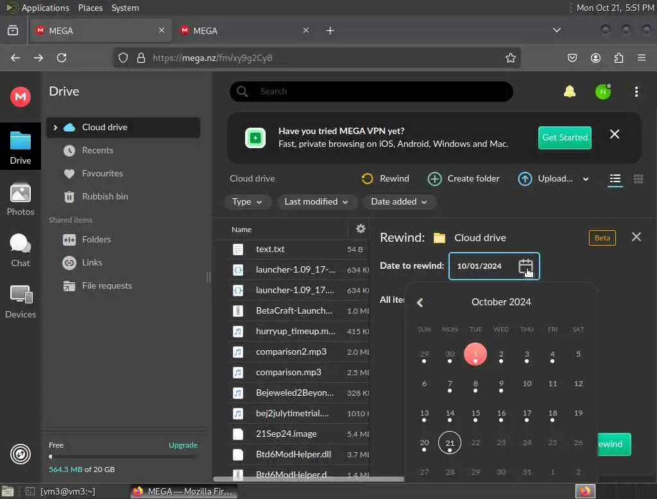This screenshot has width=657, height=499.
Task: Click the storage usage progress bar
Action: pos(123,457)
